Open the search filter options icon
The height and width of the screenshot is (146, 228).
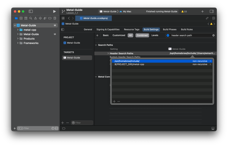point(168,35)
